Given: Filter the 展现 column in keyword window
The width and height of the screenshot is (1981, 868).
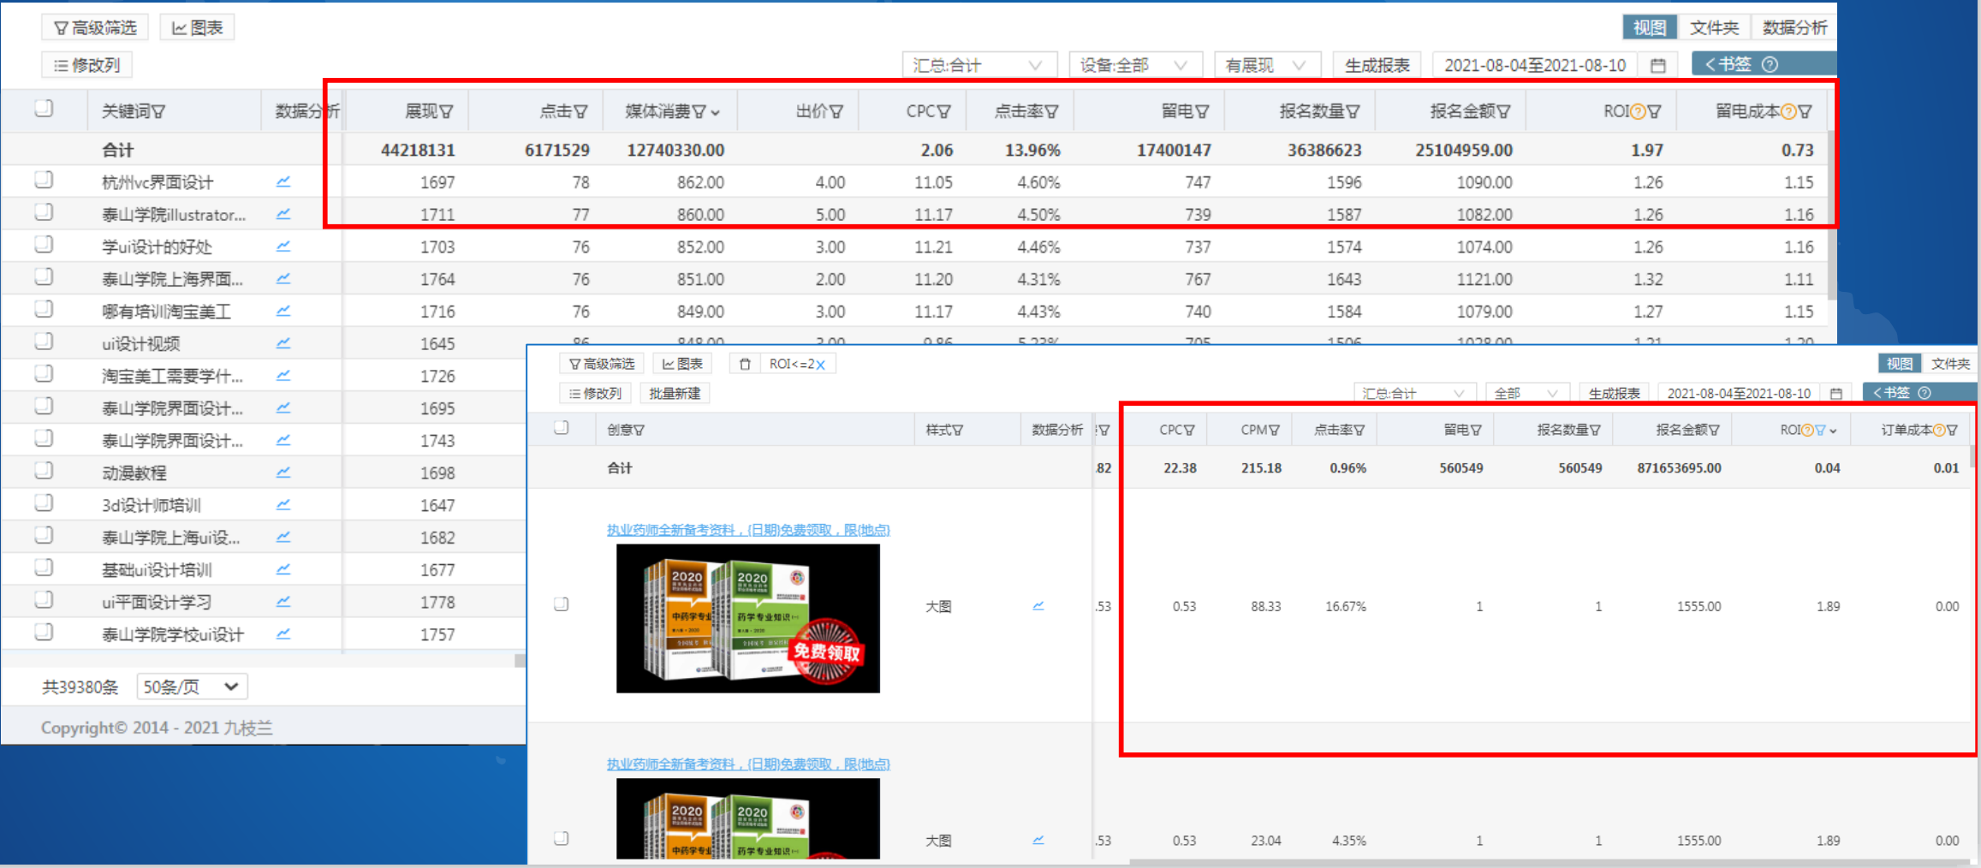Looking at the screenshot, I should [447, 111].
